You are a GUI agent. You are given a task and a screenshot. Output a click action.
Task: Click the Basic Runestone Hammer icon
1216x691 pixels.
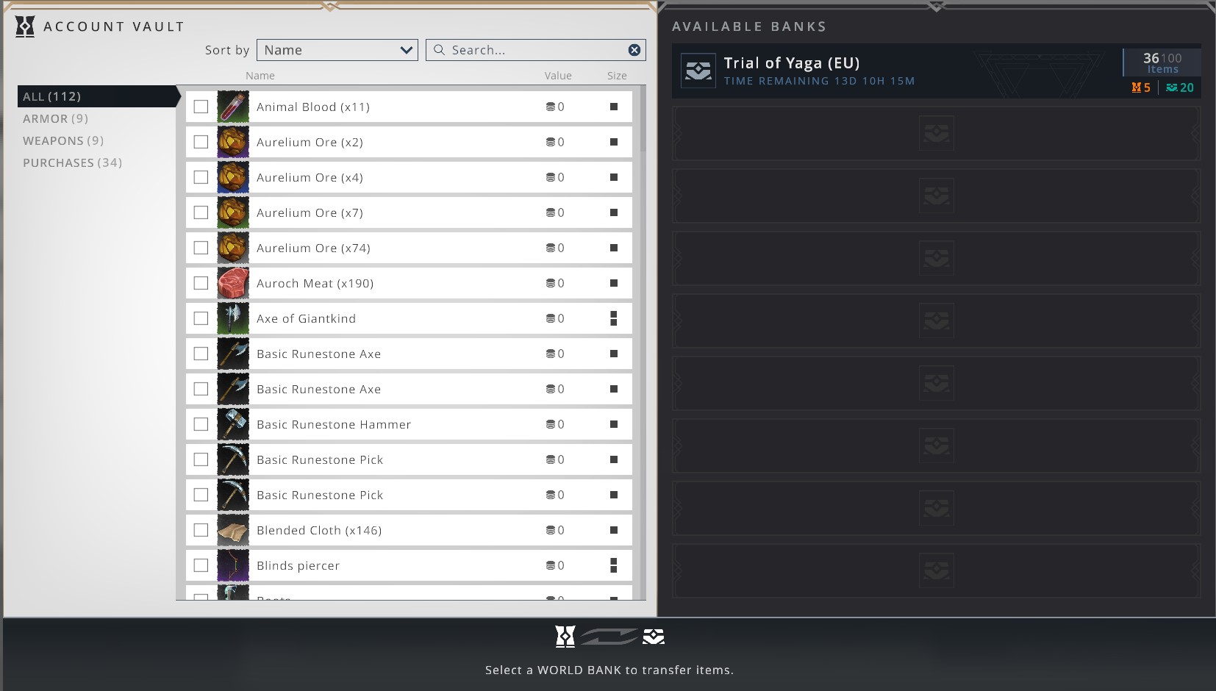[233, 424]
